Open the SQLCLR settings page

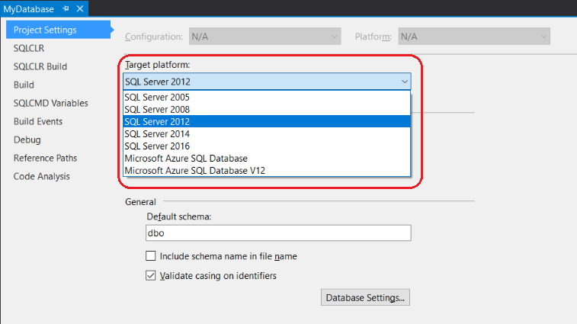29,48
